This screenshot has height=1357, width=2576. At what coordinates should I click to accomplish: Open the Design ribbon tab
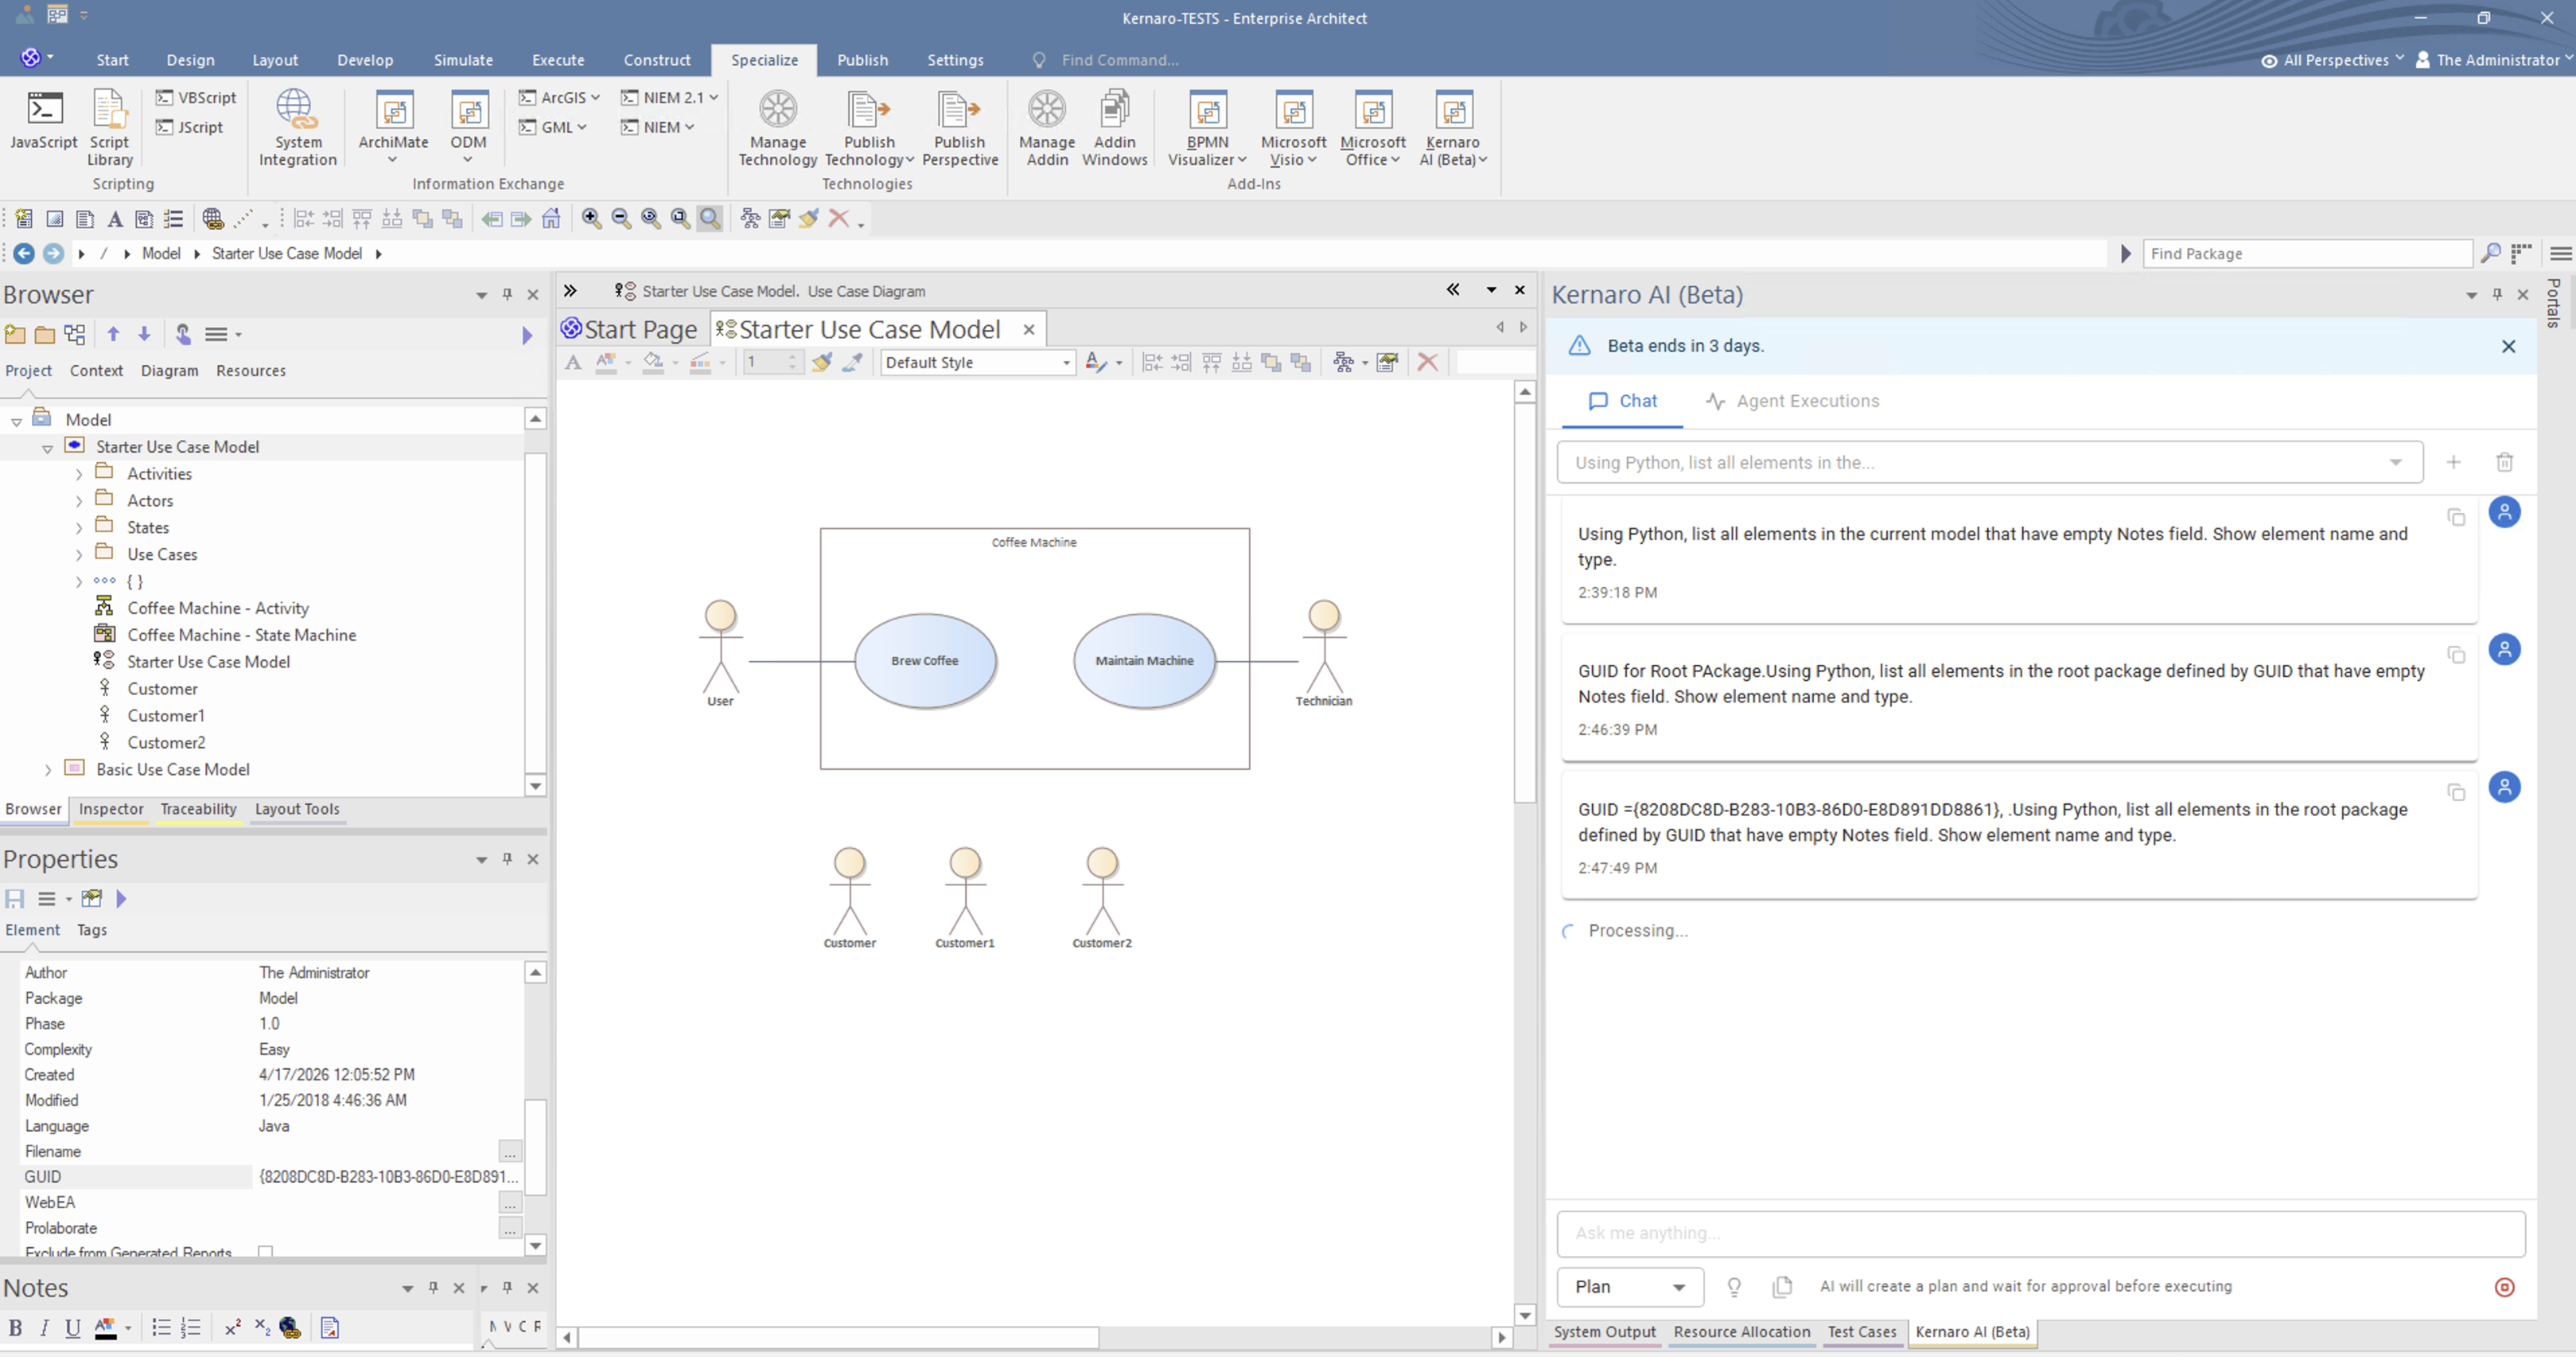point(190,60)
